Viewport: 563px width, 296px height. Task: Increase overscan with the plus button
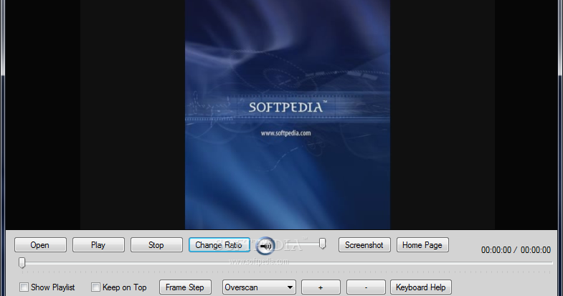tap(321, 287)
